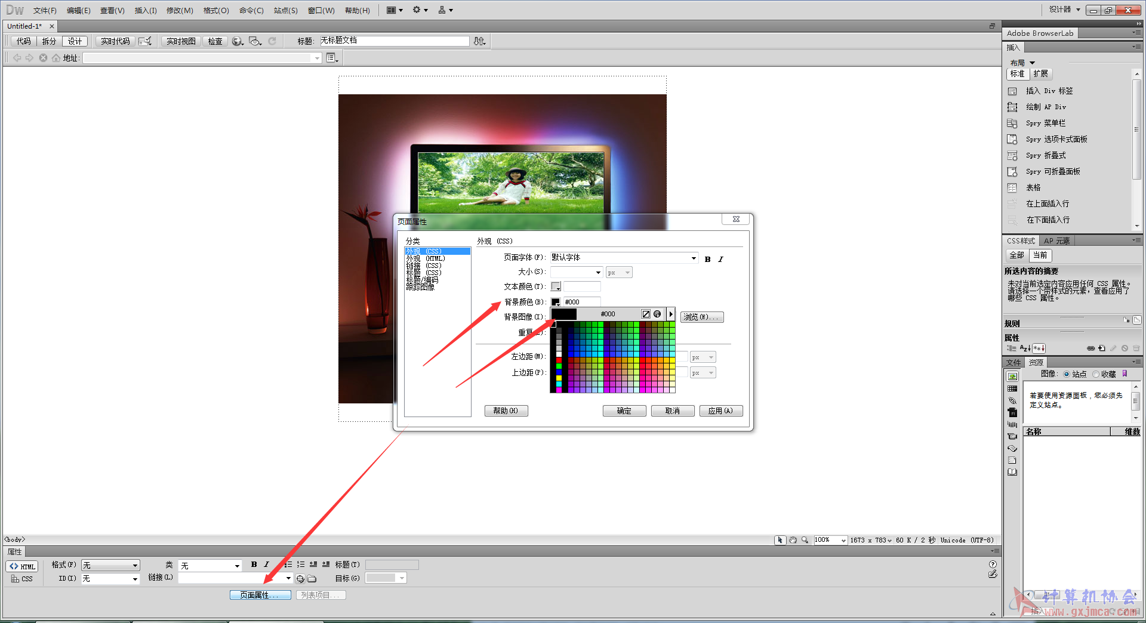Click the Colors category icon in Assets panel
The image size is (1146, 623).
(1012, 388)
